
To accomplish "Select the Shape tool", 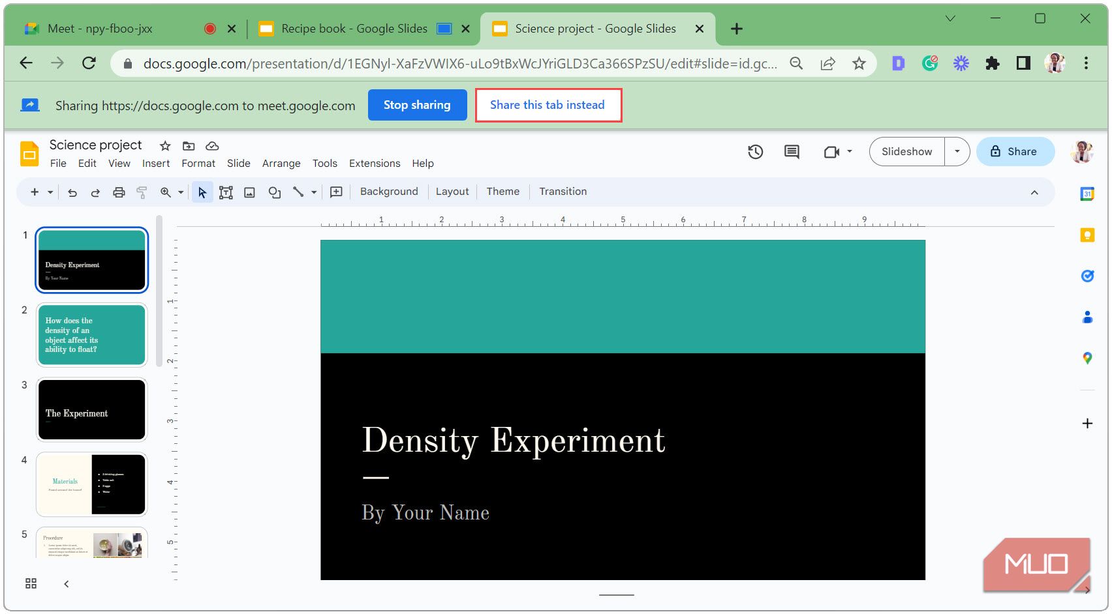I will [x=273, y=192].
